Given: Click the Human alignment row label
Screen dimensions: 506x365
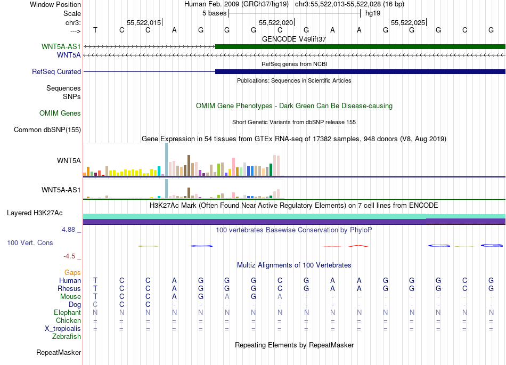Looking at the screenshot, I should [x=70, y=280].
